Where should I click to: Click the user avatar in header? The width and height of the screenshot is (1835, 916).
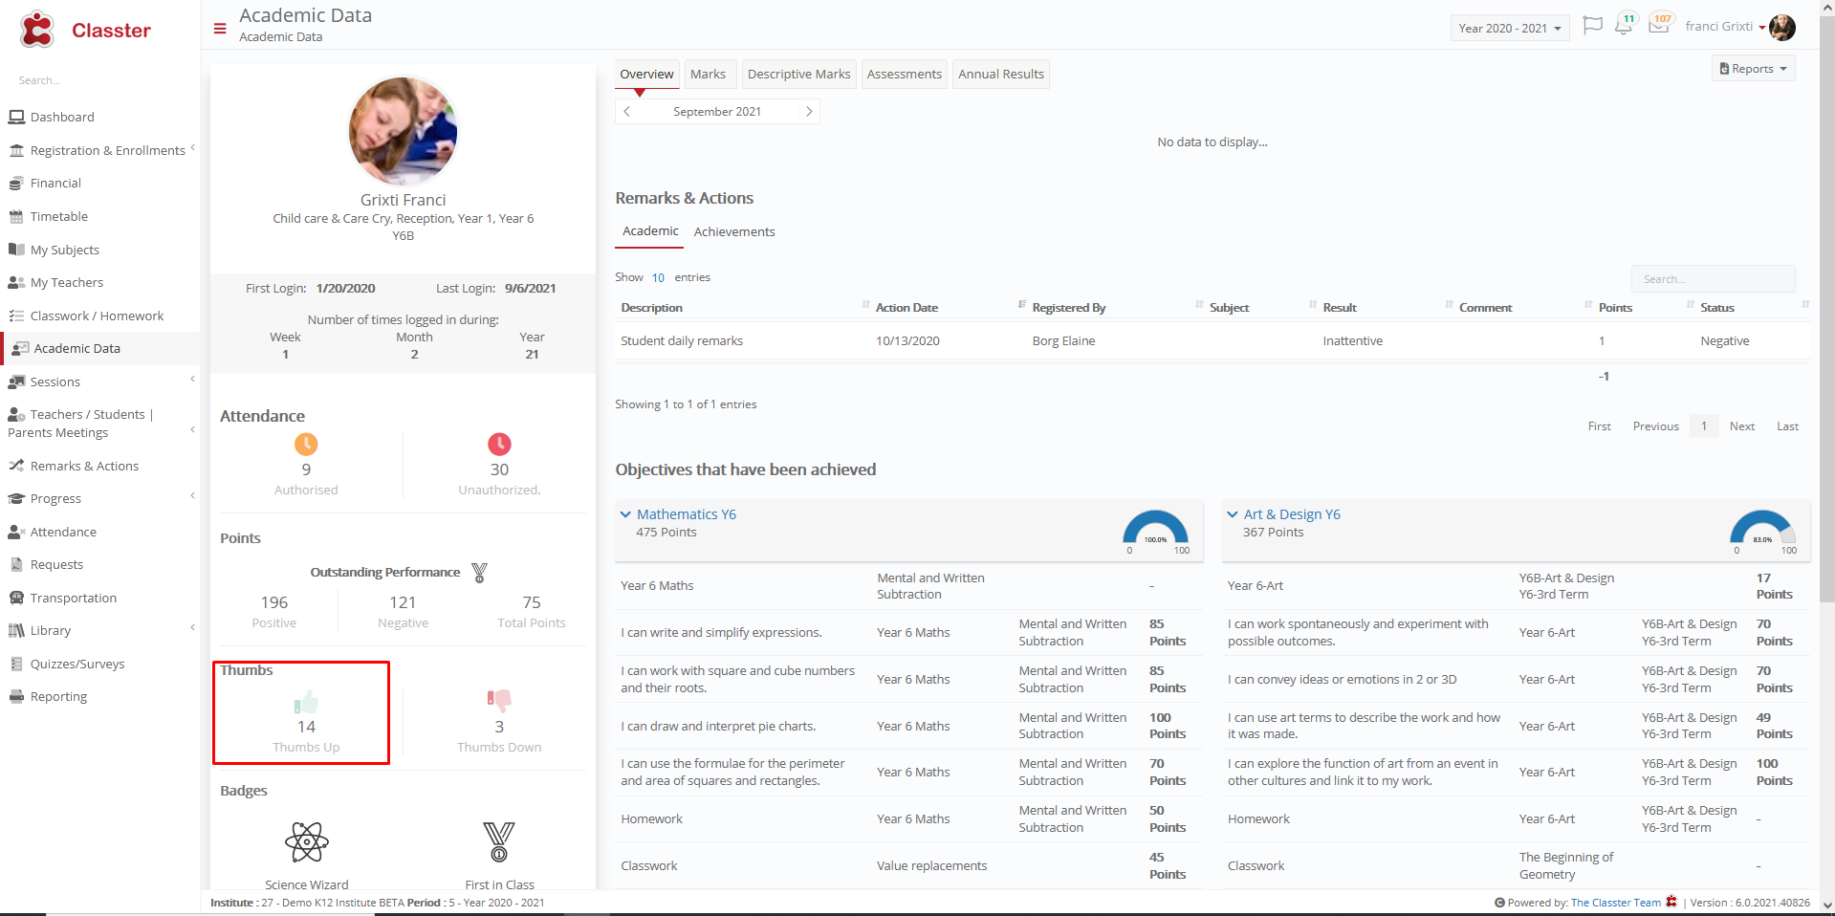point(1782,28)
